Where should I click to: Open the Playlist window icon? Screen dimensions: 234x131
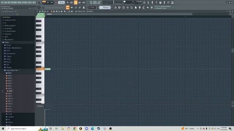[116, 7]
